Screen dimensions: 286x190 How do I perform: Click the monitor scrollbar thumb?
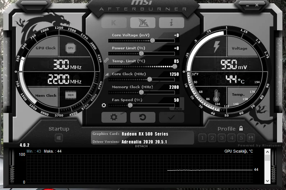click(x=267, y=158)
